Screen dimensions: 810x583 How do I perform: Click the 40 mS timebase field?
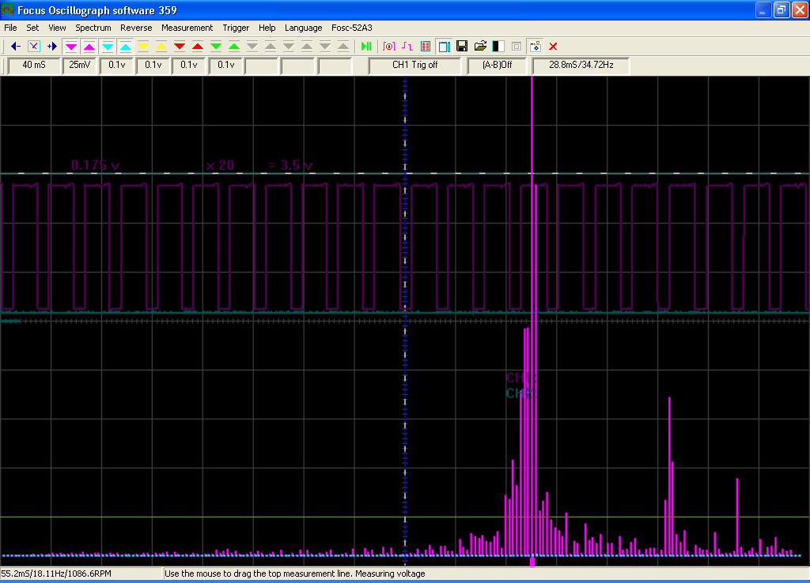tap(34, 65)
